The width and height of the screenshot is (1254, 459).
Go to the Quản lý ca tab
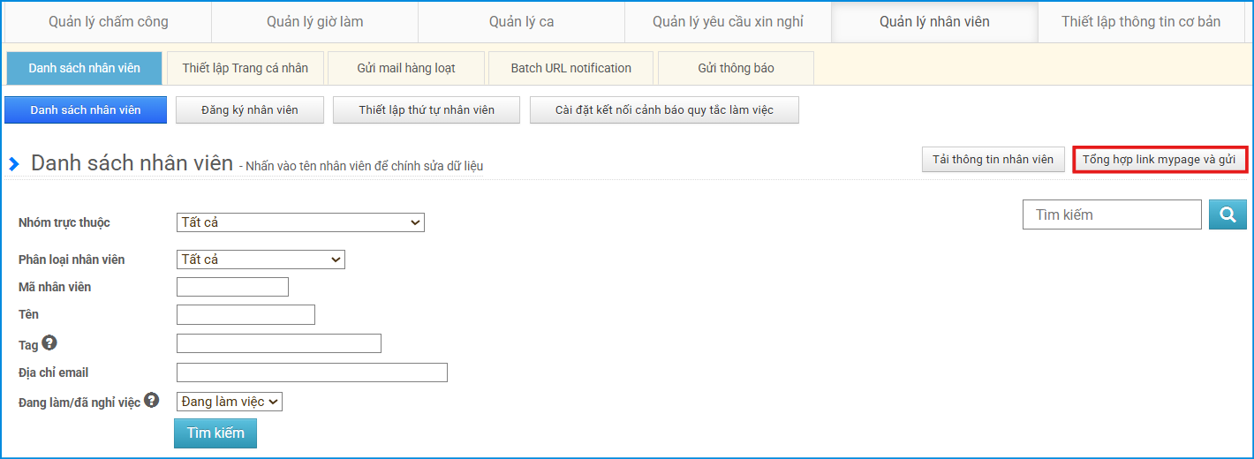[x=521, y=21]
